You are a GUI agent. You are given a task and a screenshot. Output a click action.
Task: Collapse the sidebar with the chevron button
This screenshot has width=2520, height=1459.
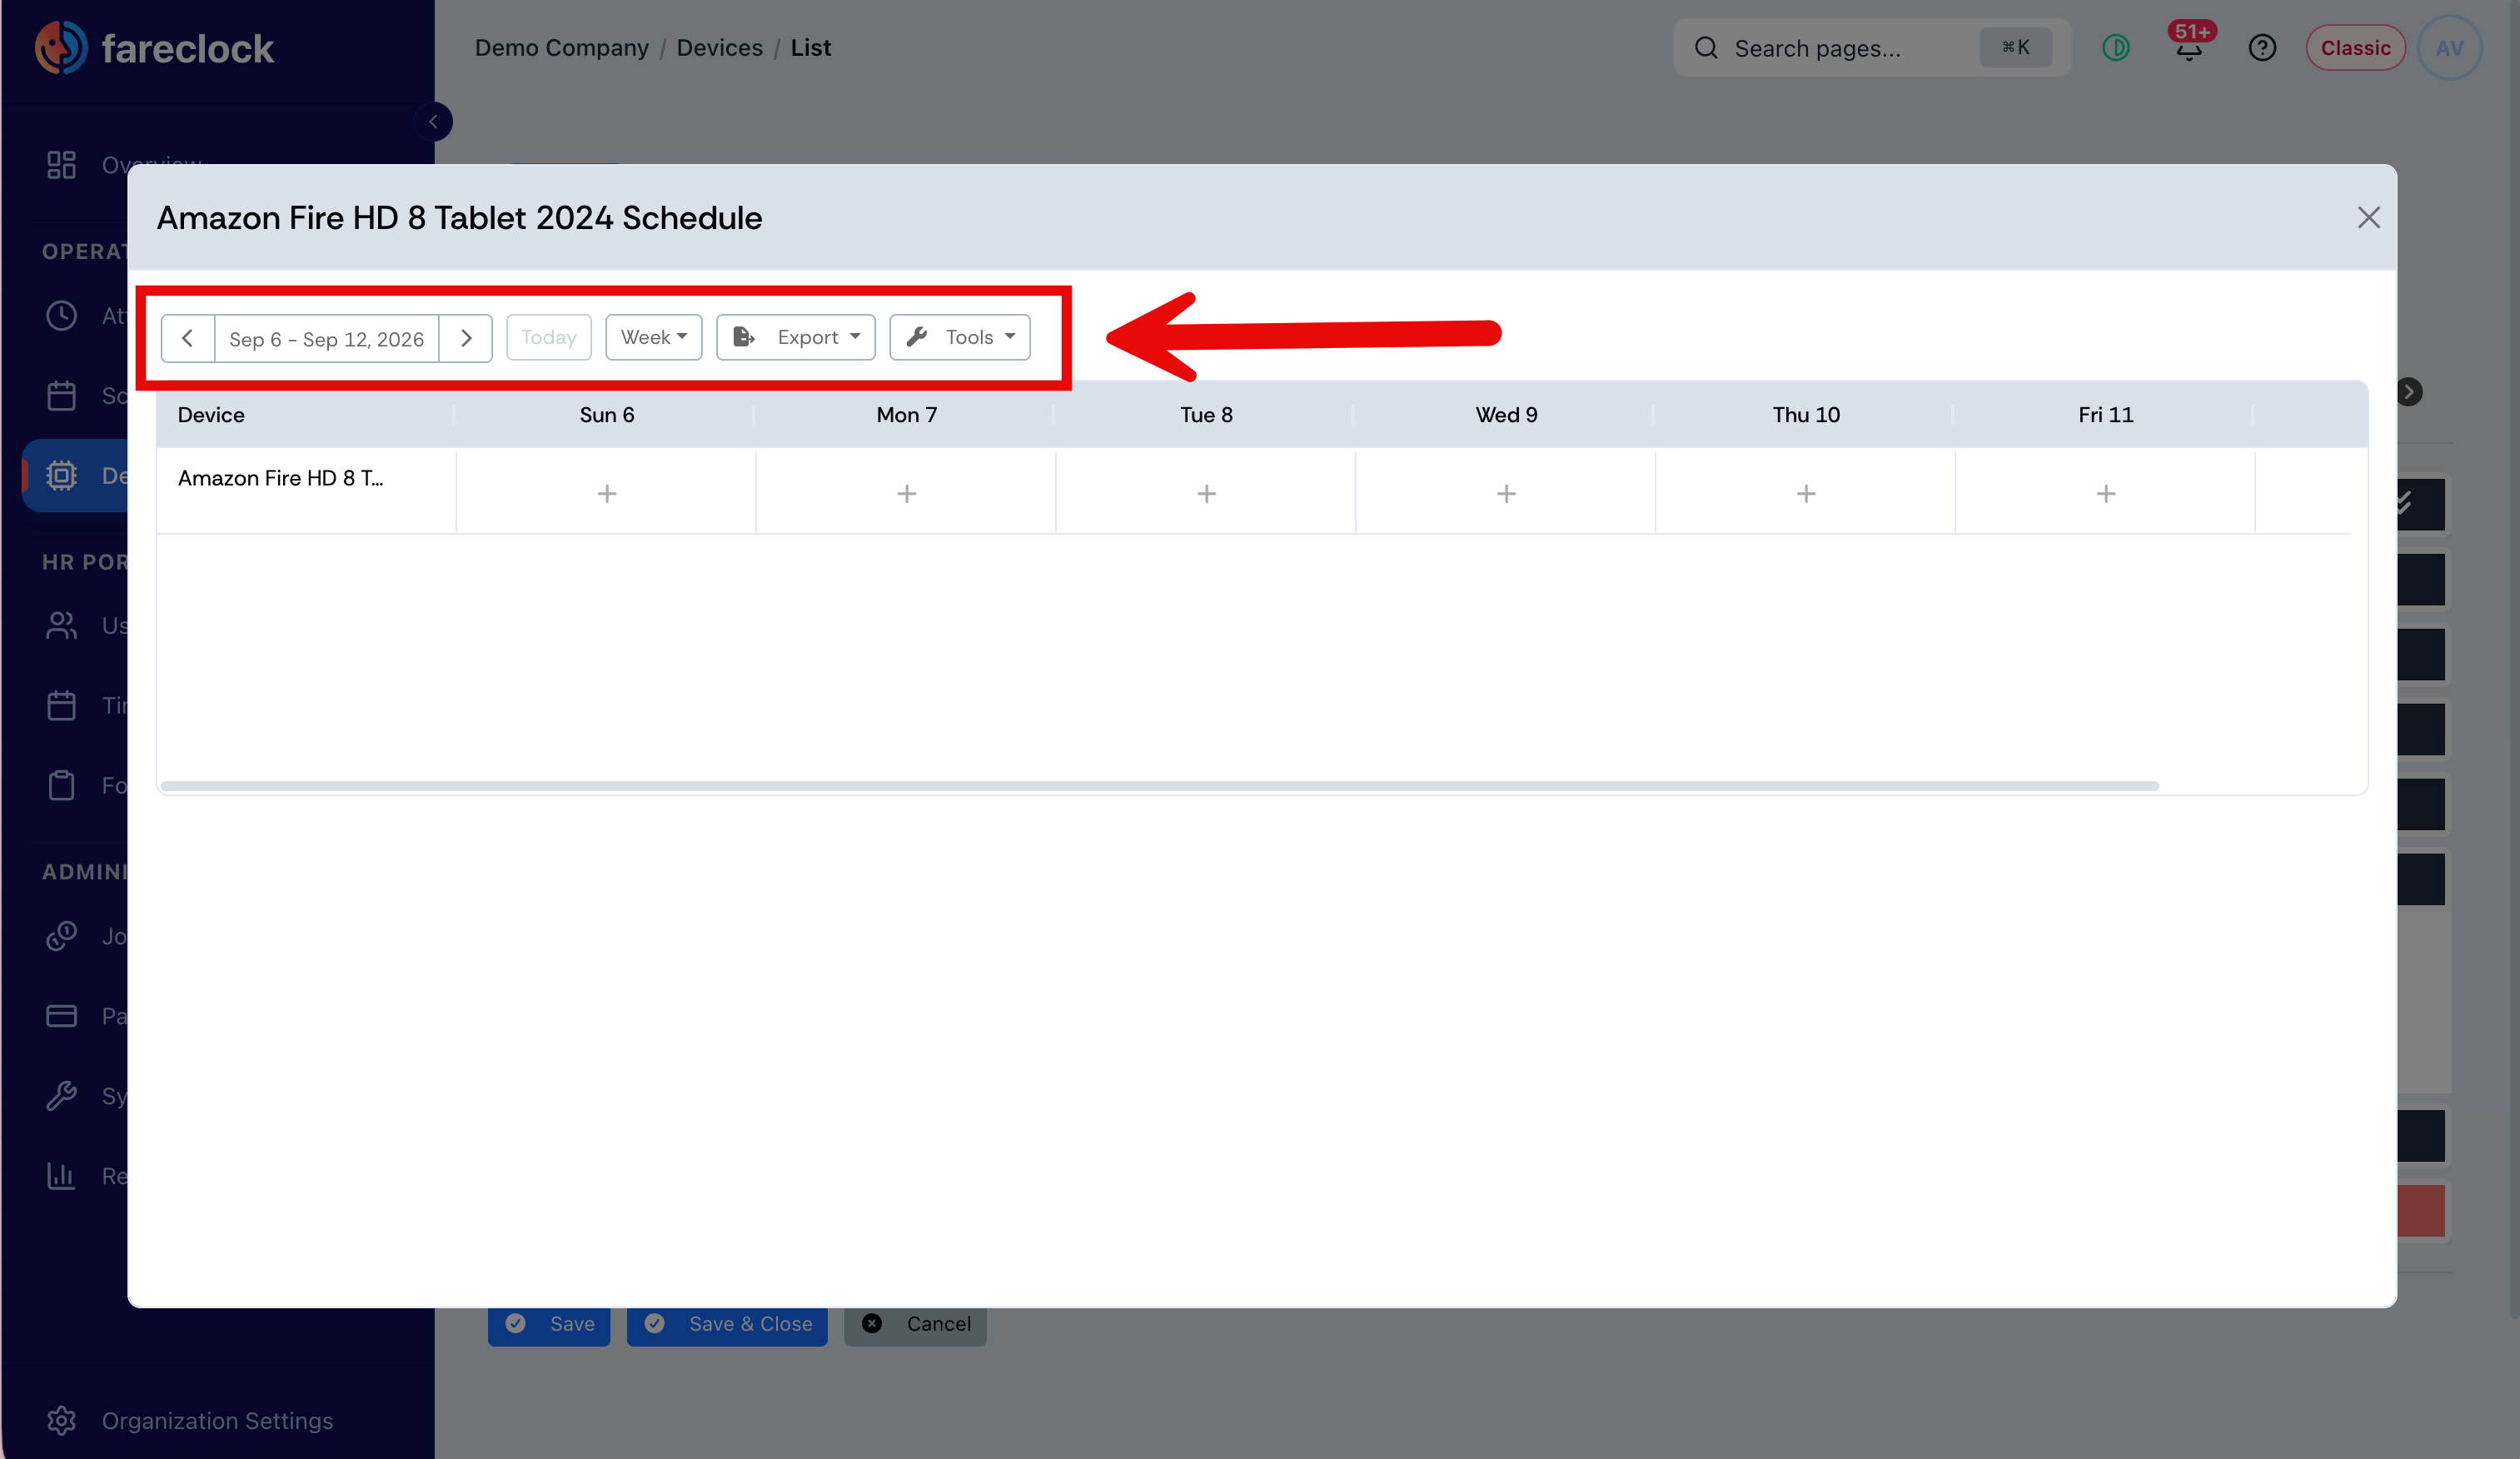click(433, 122)
